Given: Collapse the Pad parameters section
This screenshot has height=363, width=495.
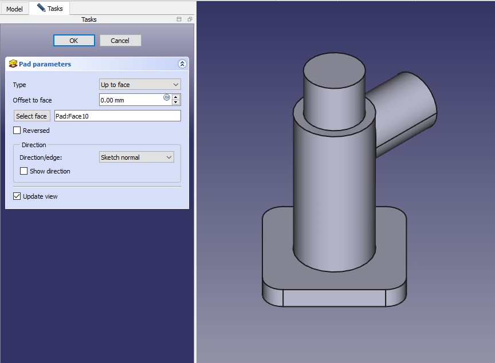Looking at the screenshot, I should pyautogui.click(x=182, y=64).
